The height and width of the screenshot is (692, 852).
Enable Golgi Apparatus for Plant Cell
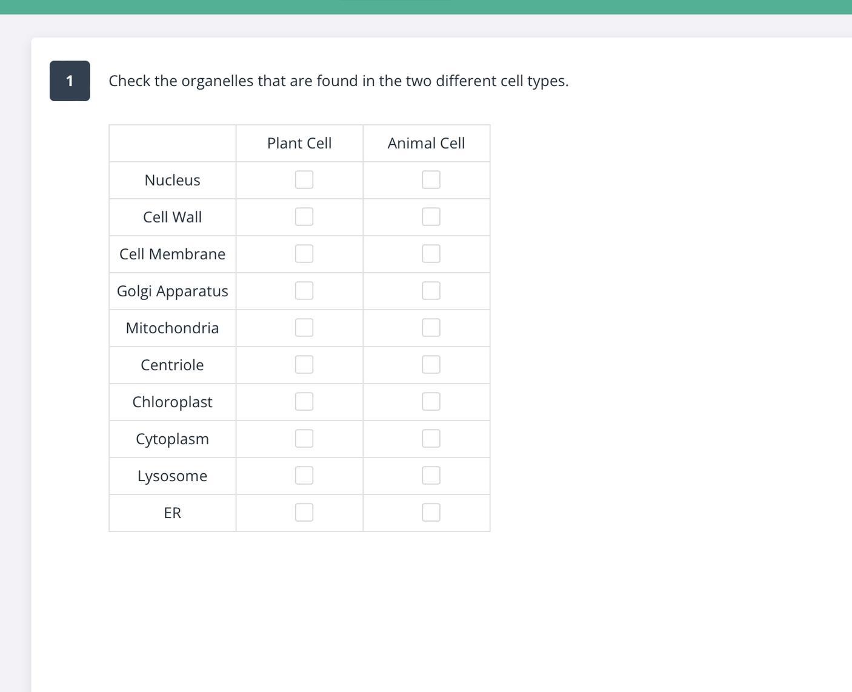(304, 291)
